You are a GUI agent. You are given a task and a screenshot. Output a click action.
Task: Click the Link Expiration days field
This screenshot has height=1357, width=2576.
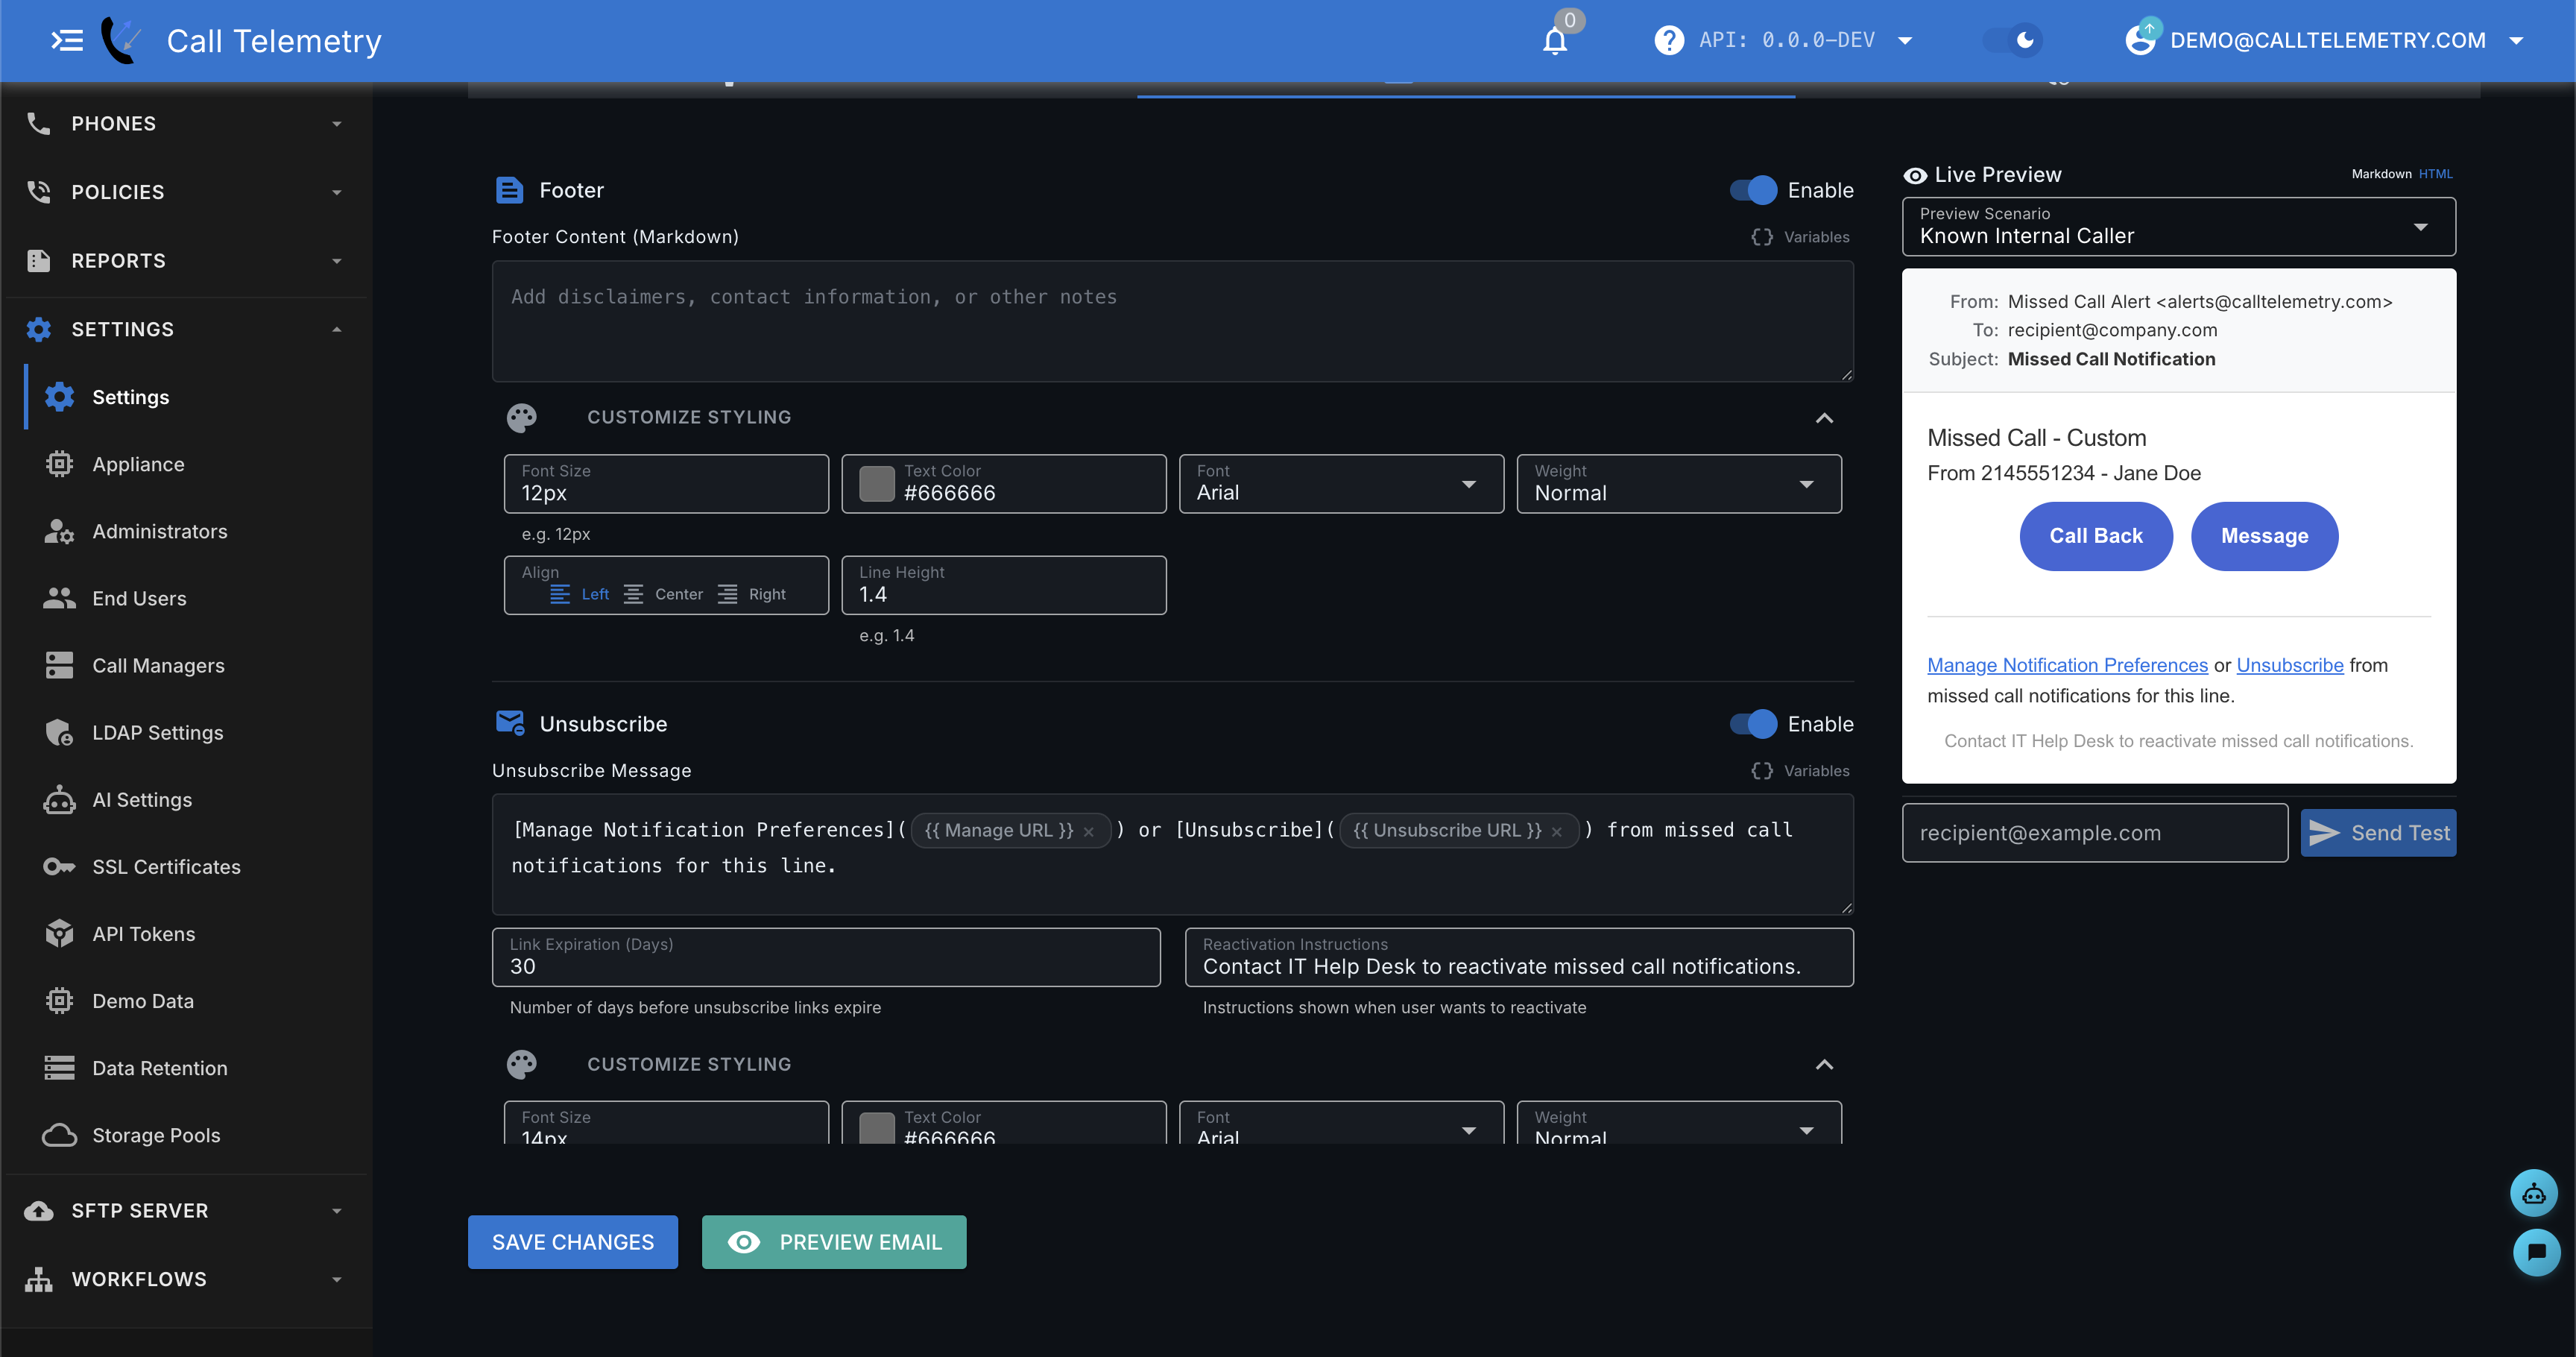[x=826, y=957]
